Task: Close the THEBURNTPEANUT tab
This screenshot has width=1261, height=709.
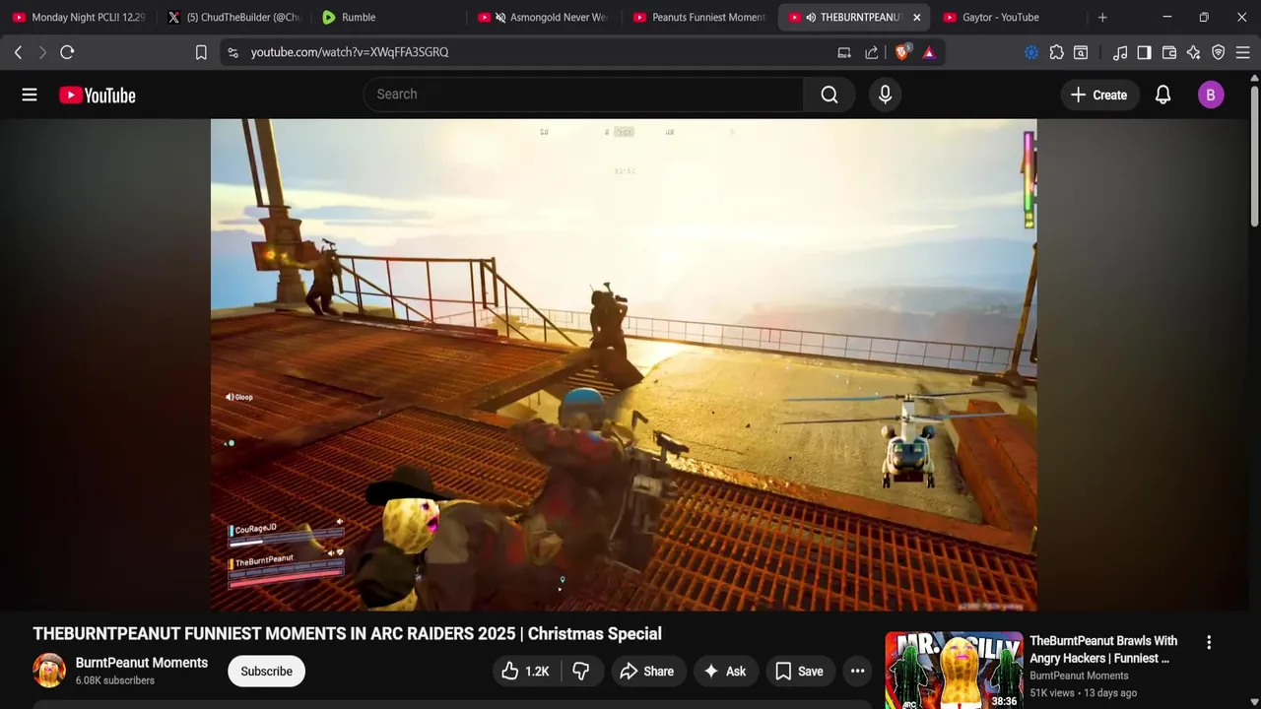Action: 916,17
